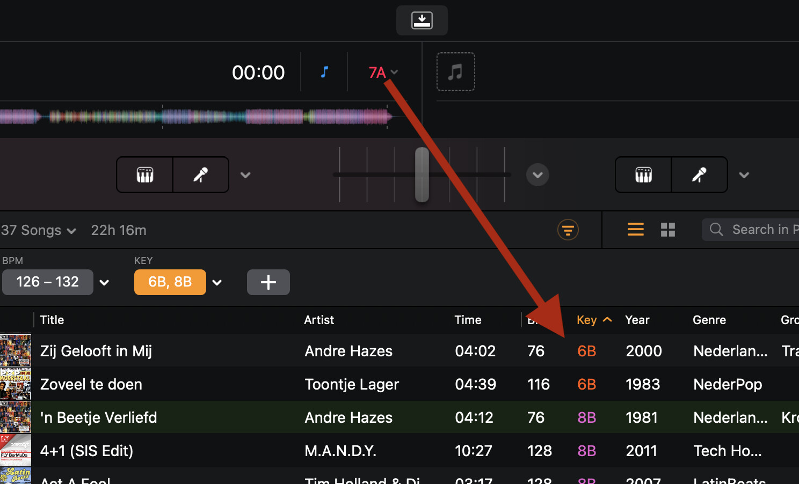Sort by the Key column header
Image resolution: width=799 pixels, height=484 pixels.
point(587,320)
